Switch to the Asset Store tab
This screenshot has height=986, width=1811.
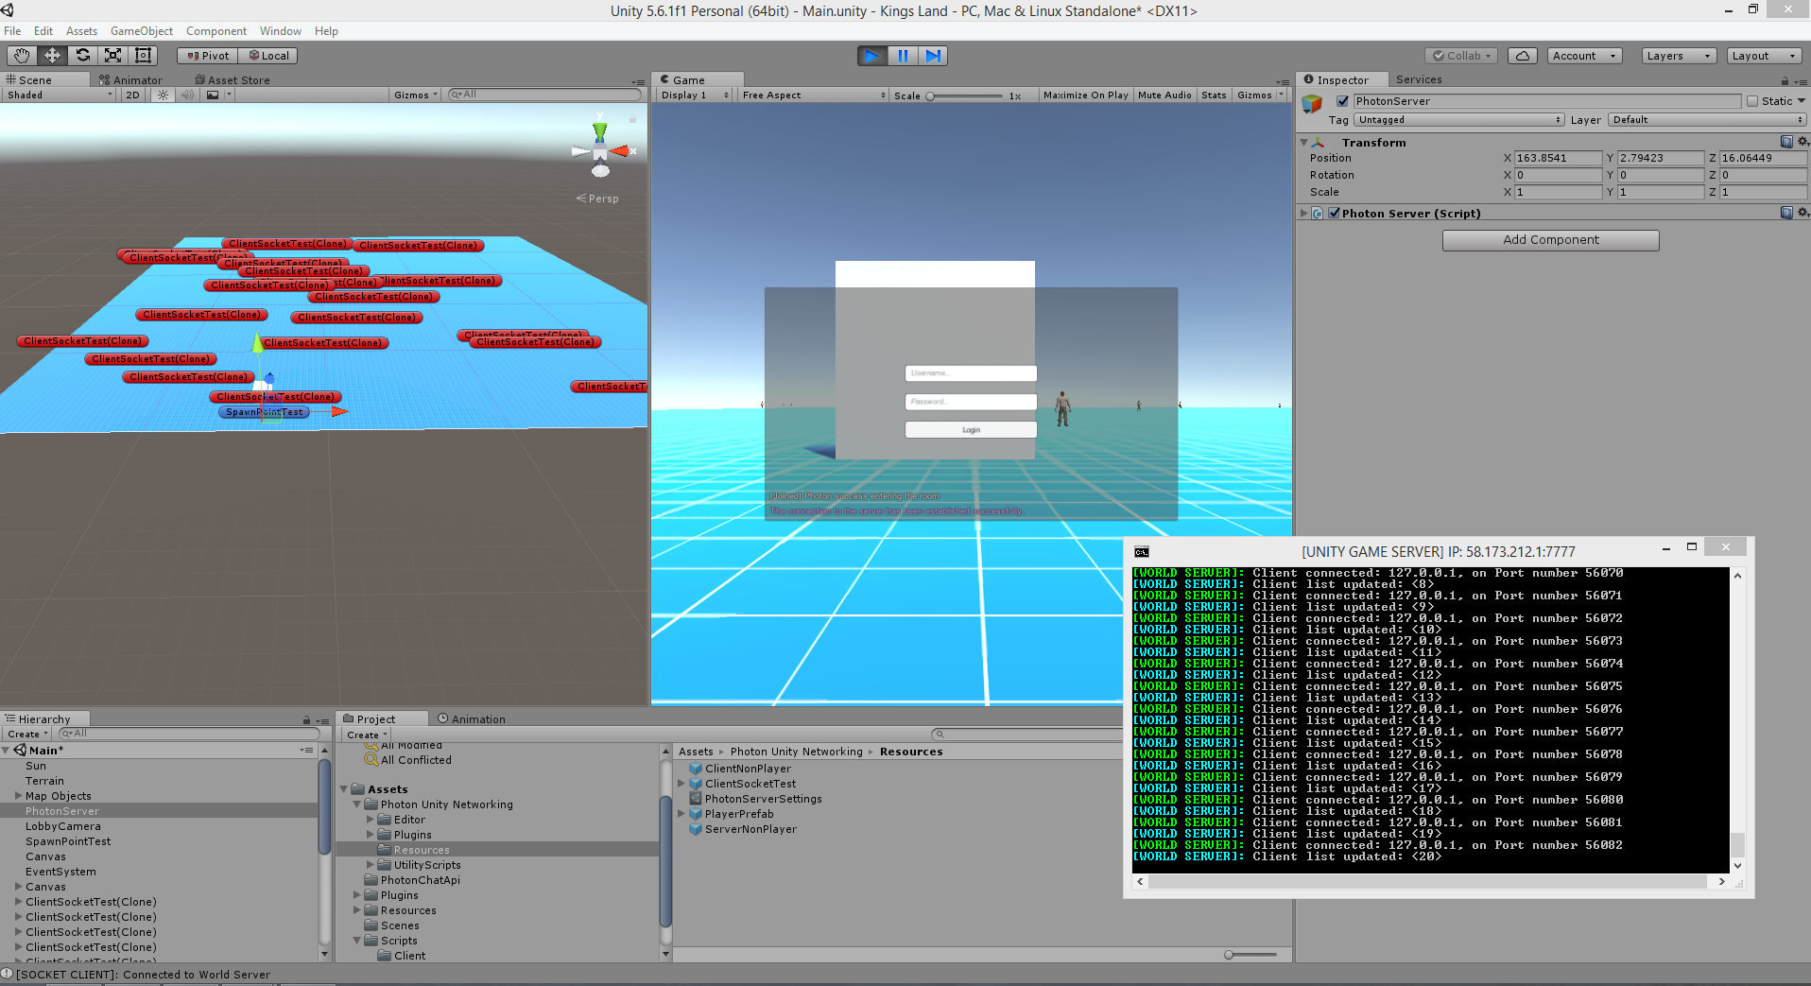tap(233, 80)
